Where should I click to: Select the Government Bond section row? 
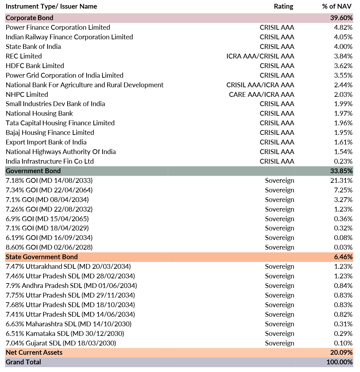pos(33,171)
